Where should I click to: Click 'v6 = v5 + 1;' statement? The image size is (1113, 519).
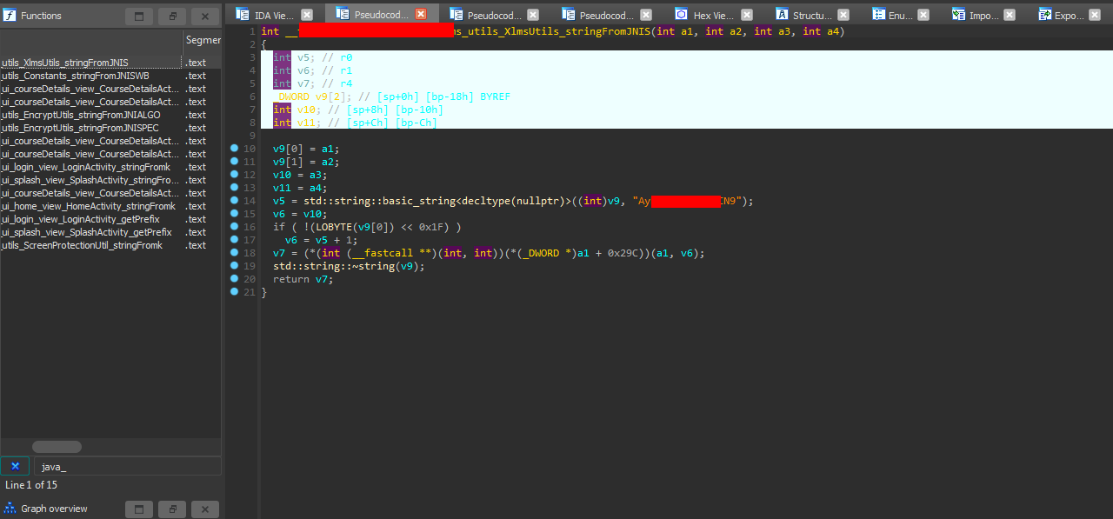322,240
